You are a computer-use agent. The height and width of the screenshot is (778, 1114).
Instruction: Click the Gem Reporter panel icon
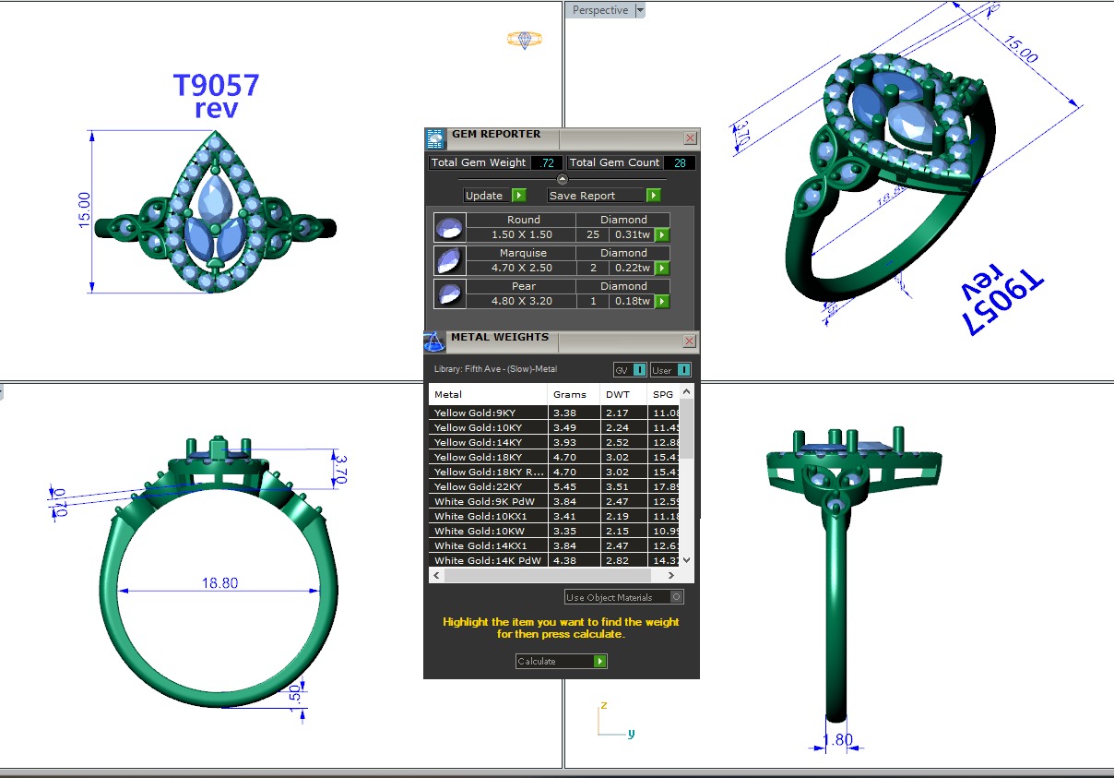[x=435, y=139]
